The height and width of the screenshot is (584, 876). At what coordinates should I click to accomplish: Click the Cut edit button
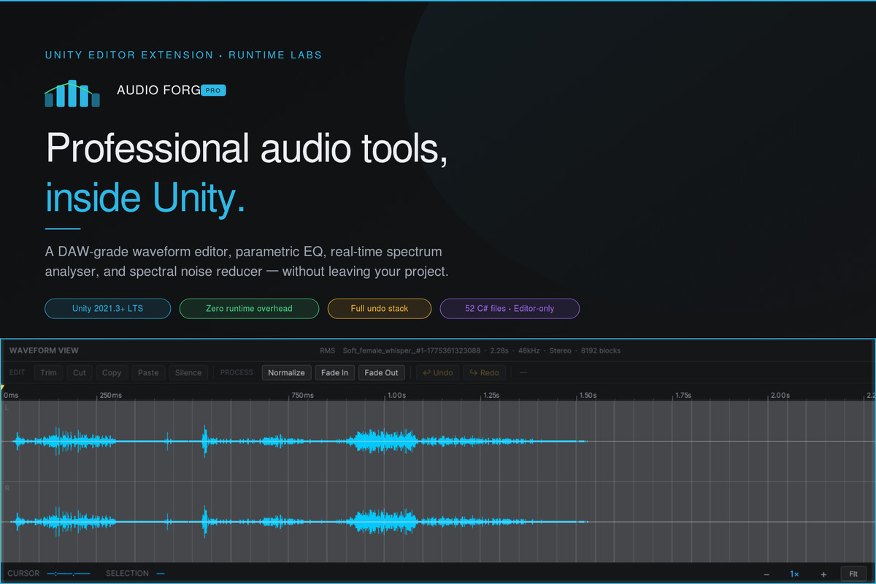tap(80, 372)
